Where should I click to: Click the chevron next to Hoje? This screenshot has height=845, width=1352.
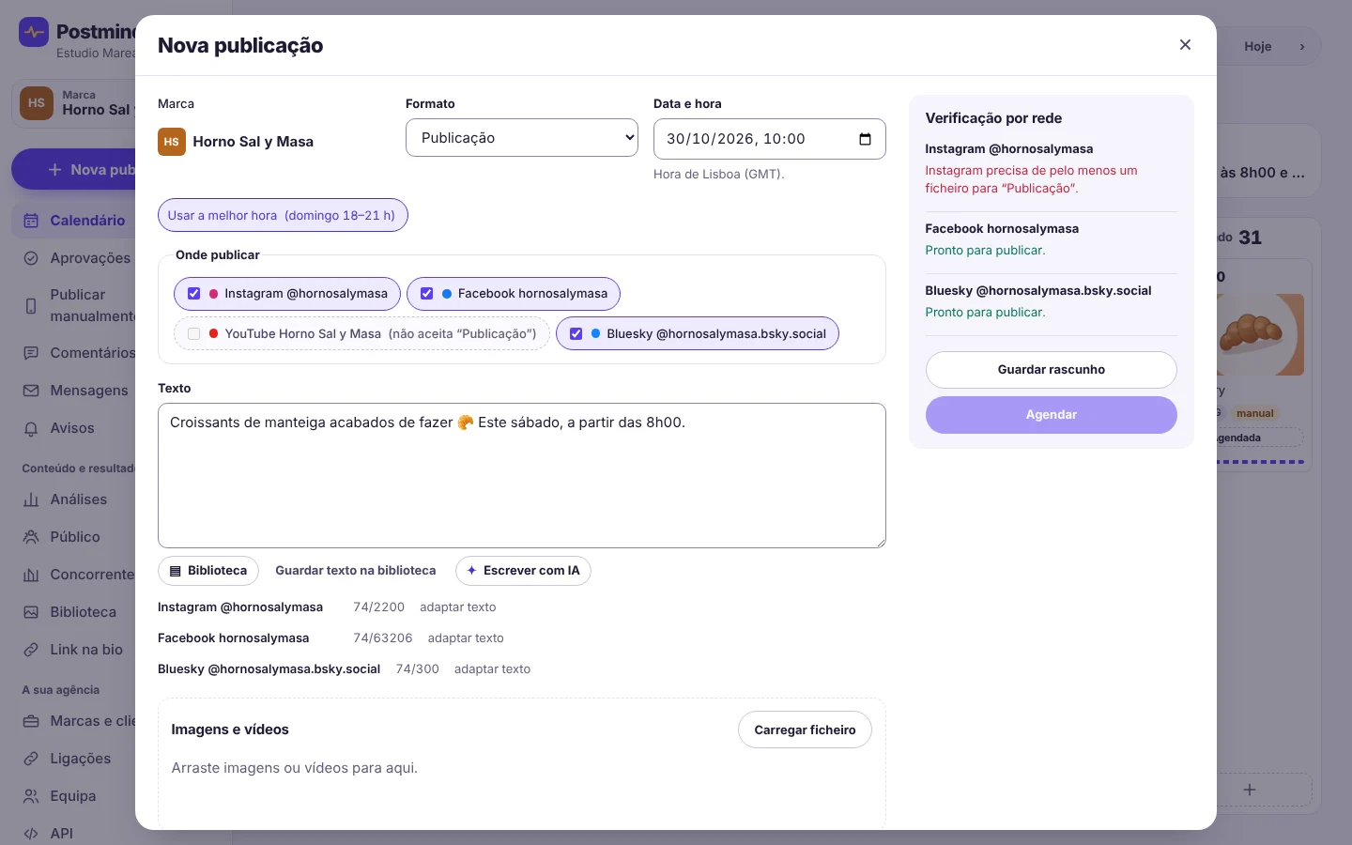pos(1302,47)
